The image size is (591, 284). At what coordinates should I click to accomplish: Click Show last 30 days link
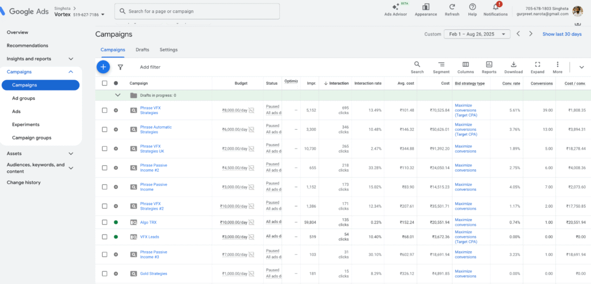[562, 34]
